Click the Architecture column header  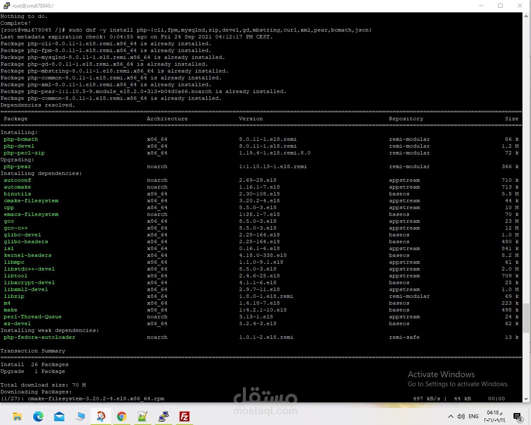pyautogui.click(x=167, y=119)
